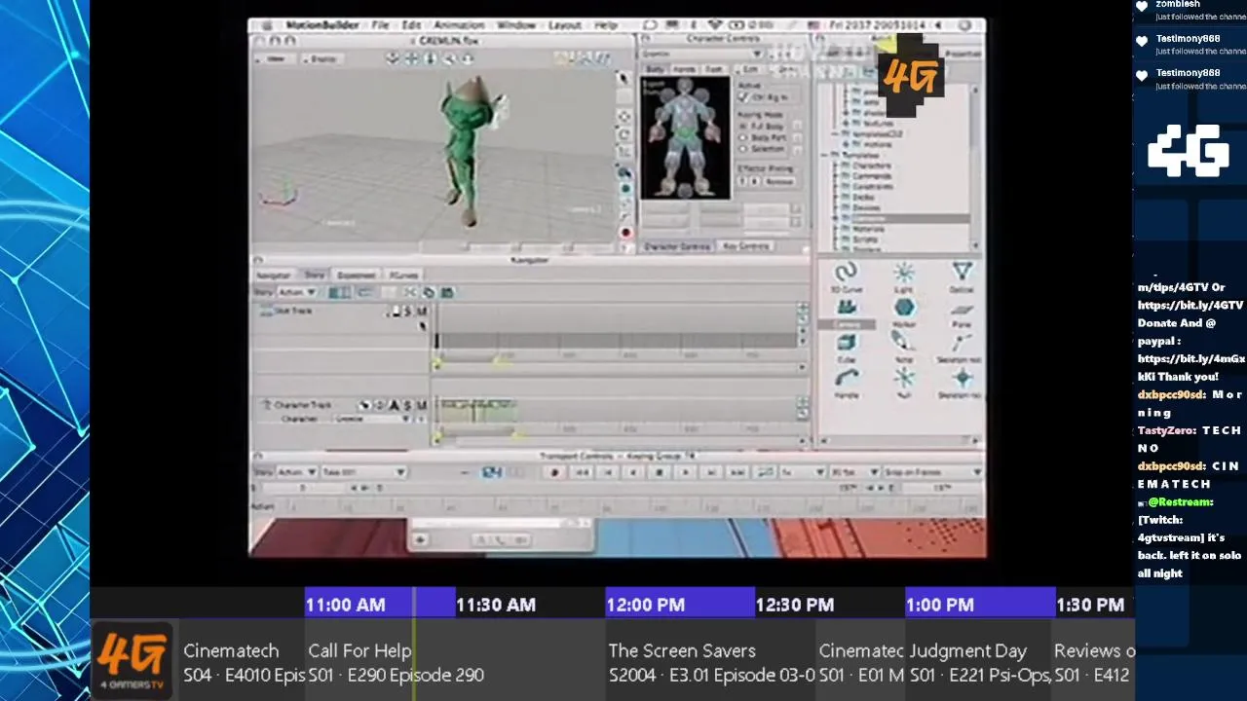
Task: Click the Camera element icon
Action: [846, 309]
